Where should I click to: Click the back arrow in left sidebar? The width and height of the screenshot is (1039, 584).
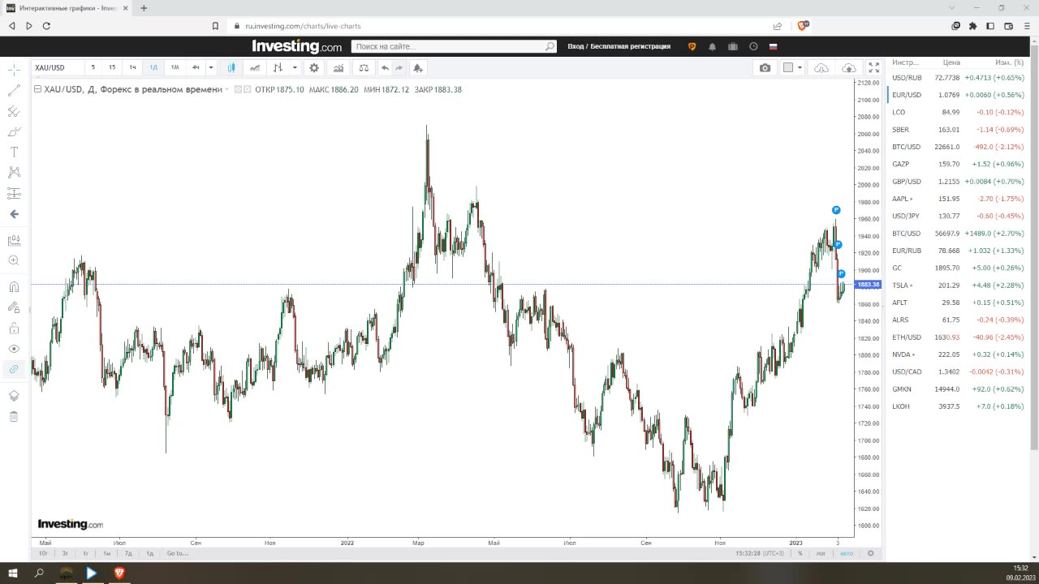coord(14,214)
